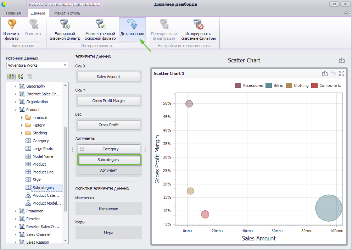
Task: Open the Макет и стиль tab
Action: [x=67, y=13]
